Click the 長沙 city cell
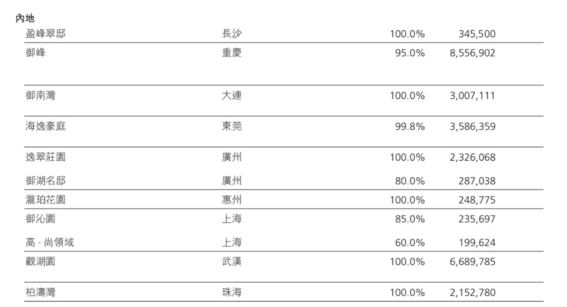This screenshot has width=567, height=307. (x=232, y=34)
